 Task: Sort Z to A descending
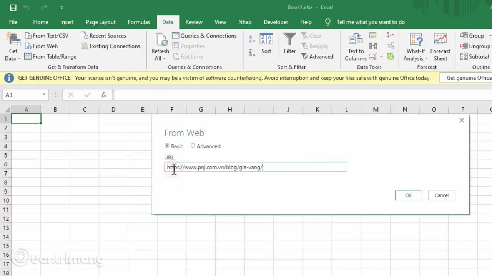pyautogui.click(x=252, y=53)
